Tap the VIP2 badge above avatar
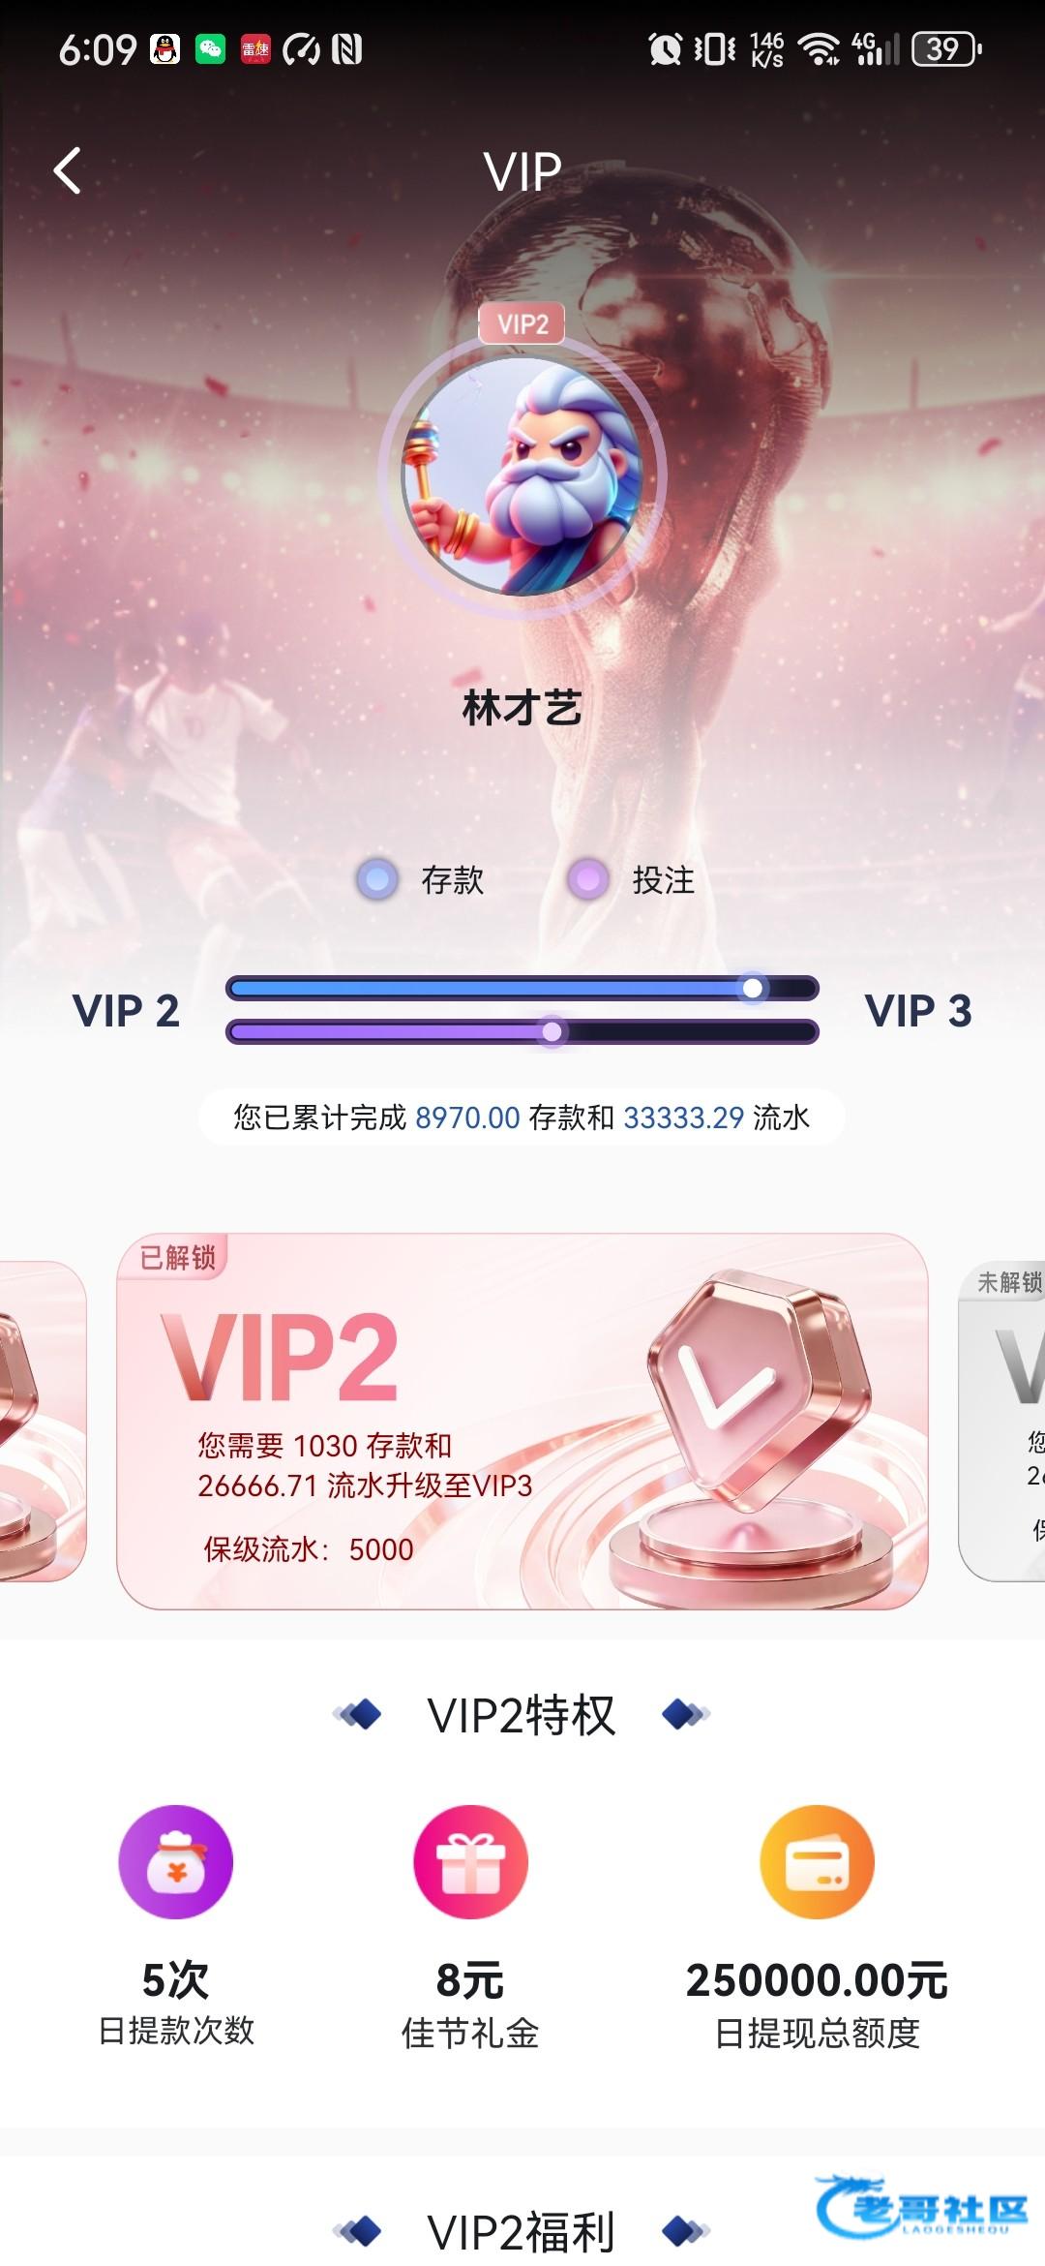Screen dimensions: 1045x2266 click(522, 323)
